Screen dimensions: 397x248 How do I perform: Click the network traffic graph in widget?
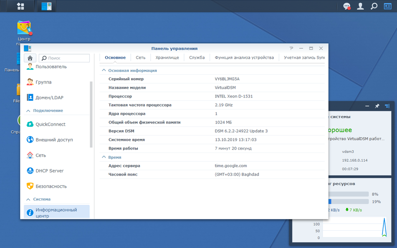point(355,227)
